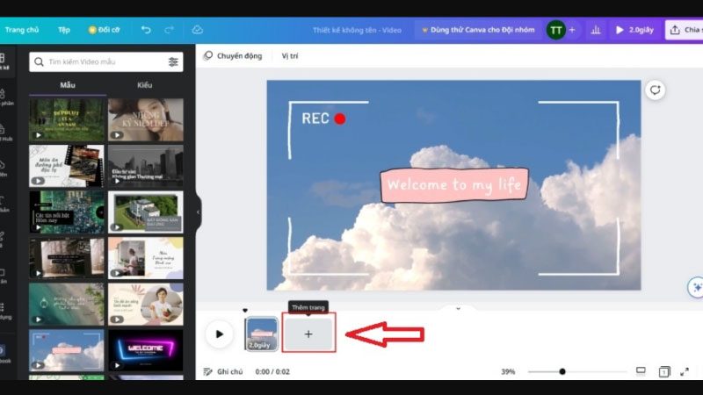Click the Ghi chú notes icon
The image size is (703, 395).
(207, 371)
